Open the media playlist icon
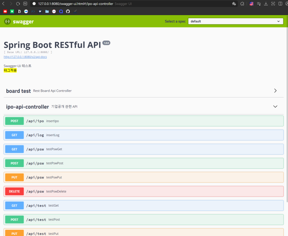288x236 pixels. (259, 3)
